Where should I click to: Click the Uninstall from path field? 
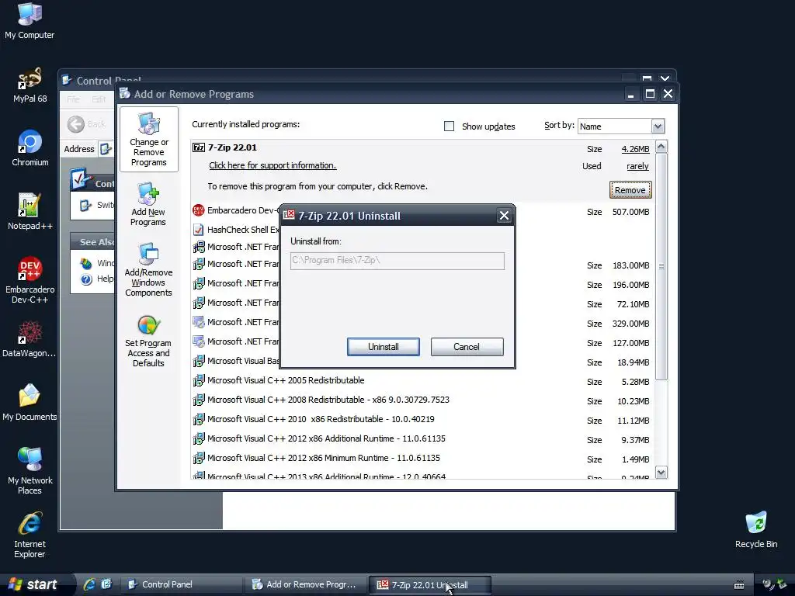tap(397, 261)
